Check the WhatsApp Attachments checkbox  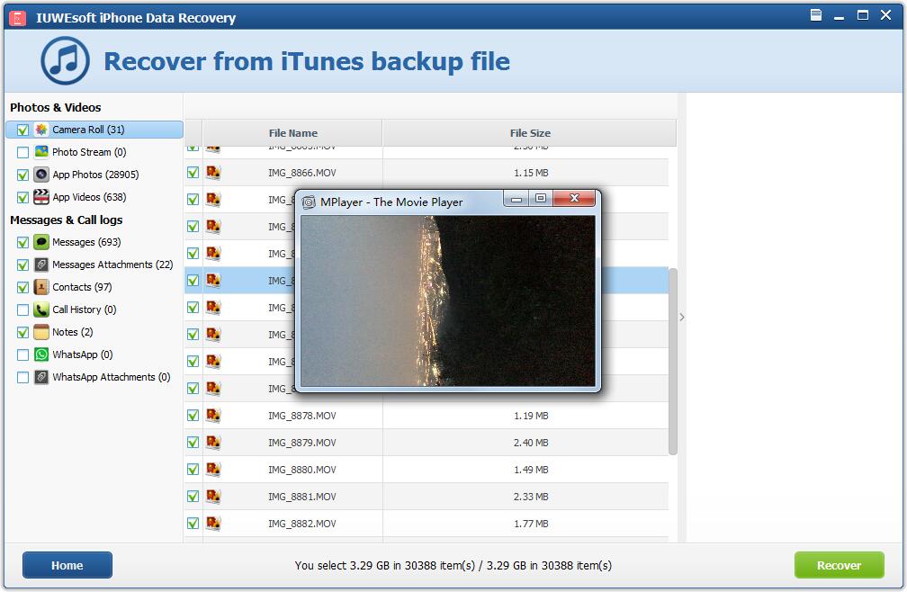coord(22,378)
